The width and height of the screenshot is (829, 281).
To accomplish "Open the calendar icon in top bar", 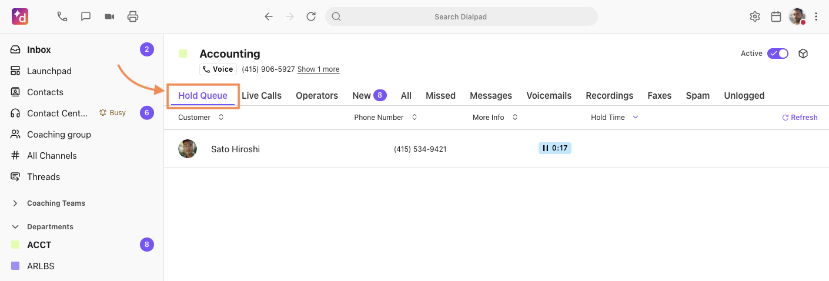I will [x=776, y=16].
